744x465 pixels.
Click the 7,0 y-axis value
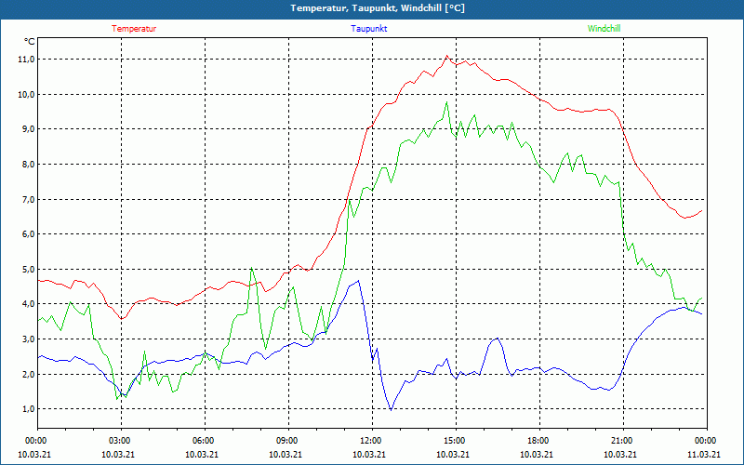click(28, 199)
